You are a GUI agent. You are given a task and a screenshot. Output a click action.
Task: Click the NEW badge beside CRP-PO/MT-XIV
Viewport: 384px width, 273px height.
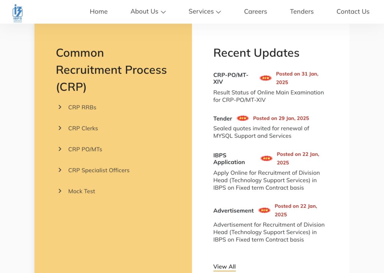(265, 78)
